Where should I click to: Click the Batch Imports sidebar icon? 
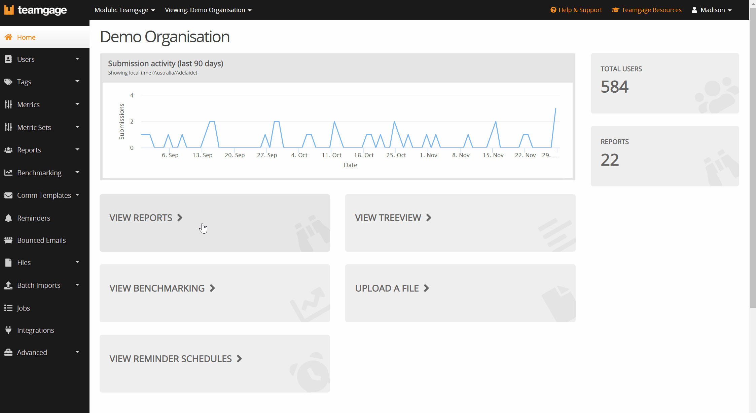tap(9, 285)
